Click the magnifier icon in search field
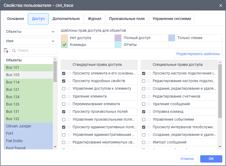226x166 pixels. pos(14,50)
